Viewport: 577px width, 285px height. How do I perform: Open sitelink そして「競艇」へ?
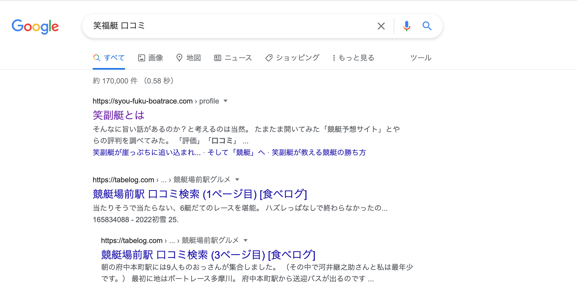tap(236, 153)
